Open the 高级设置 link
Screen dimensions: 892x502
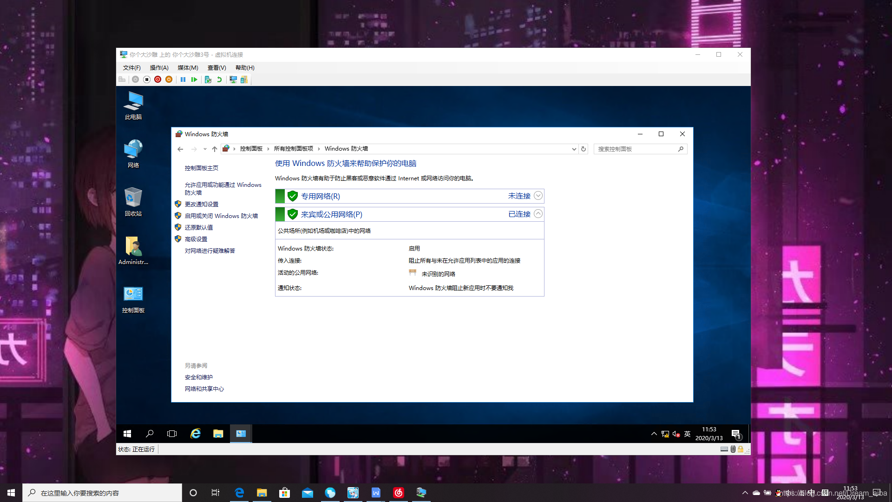[x=196, y=239]
